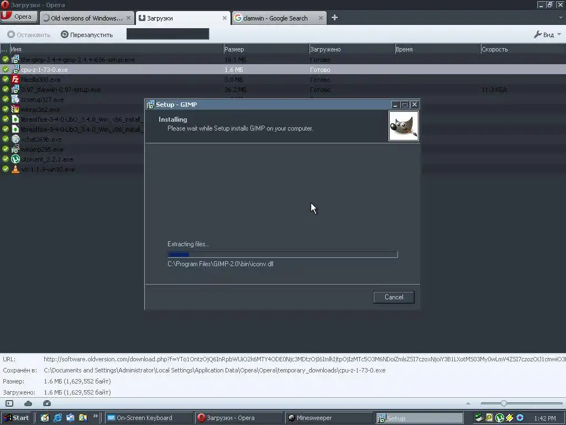
Task: Select 0.97_clamwin-0.97-setup.exe file name
Action: 61,89
